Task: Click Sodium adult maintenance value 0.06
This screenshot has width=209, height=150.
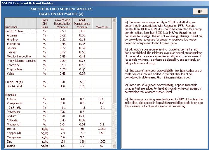Action: [82, 116]
